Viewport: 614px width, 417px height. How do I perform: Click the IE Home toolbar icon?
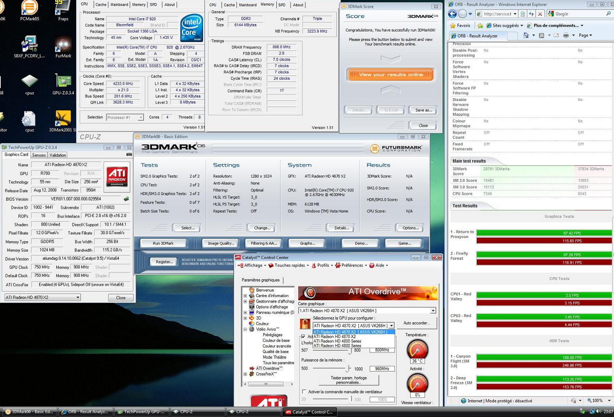(x=526, y=36)
